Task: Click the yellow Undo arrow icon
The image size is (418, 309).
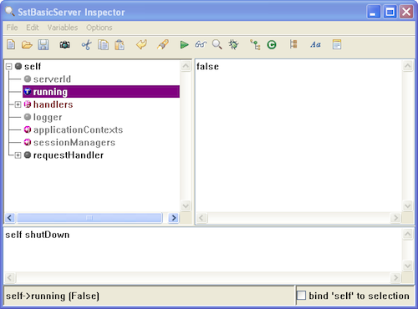Action: point(141,44)
